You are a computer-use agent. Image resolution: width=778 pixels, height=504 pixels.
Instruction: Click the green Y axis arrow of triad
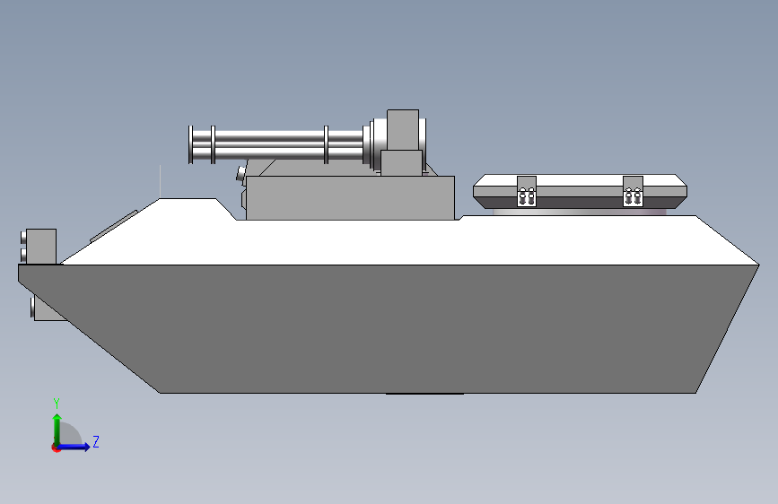pyautogui.click(x=57, y=429)
